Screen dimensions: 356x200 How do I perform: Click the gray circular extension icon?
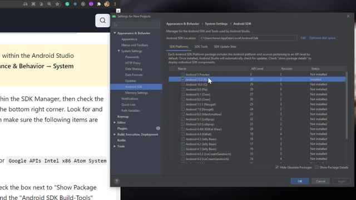tap(83, 4)
